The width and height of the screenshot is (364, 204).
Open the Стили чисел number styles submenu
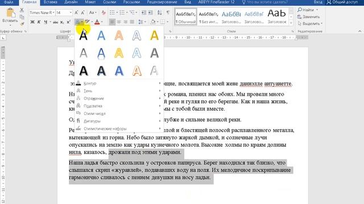[119, 113]
